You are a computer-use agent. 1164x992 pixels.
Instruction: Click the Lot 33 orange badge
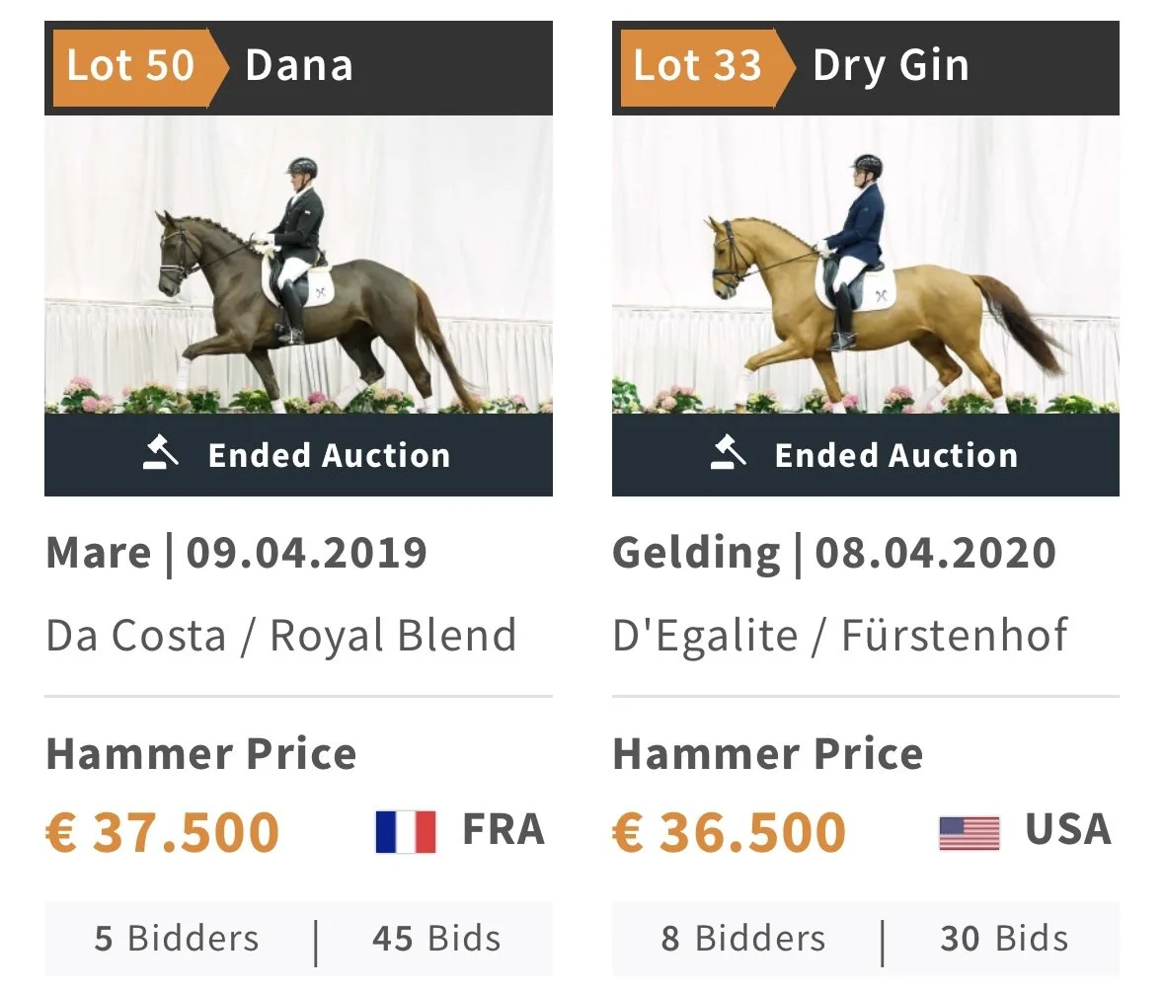coord(706,67)
